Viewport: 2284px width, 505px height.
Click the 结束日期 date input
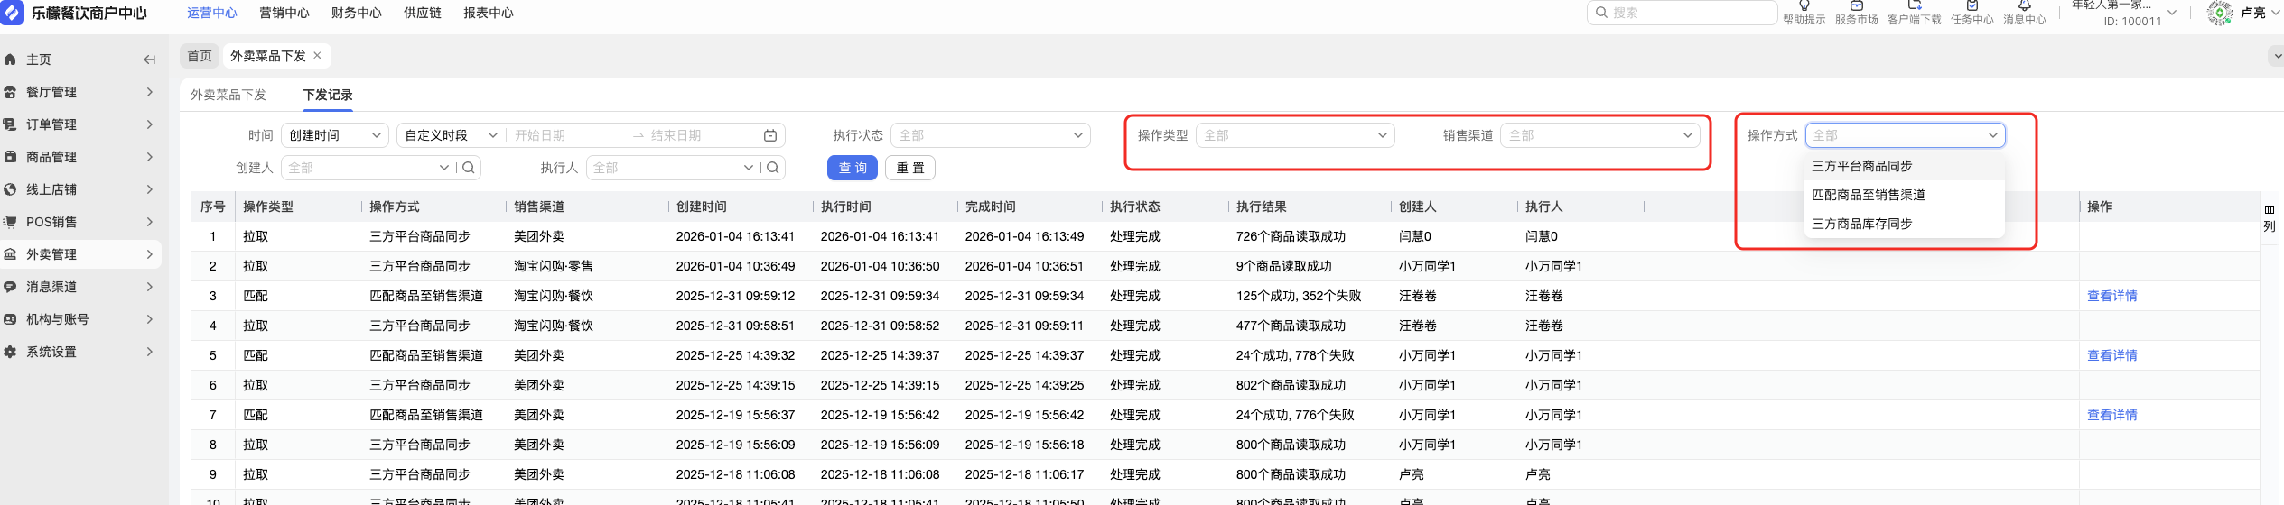click(704, 135)
